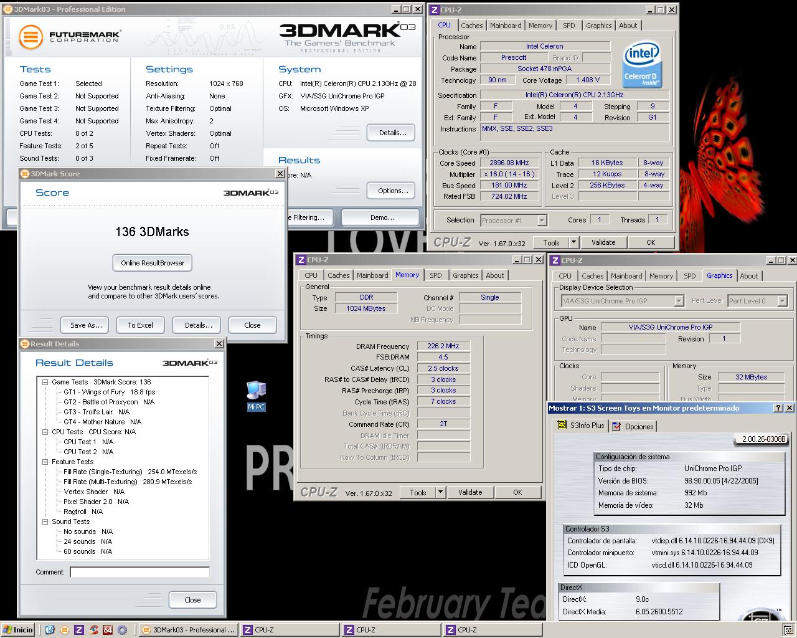Click the Online ResultBrowser button

pos(153,263)
